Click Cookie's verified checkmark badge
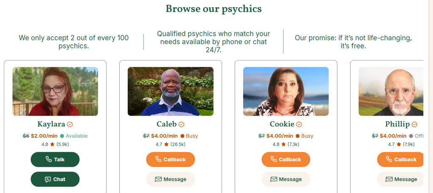 [x=299, y=125]
